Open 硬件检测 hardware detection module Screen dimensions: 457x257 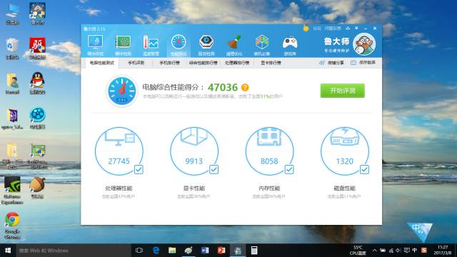coord(123,45)
